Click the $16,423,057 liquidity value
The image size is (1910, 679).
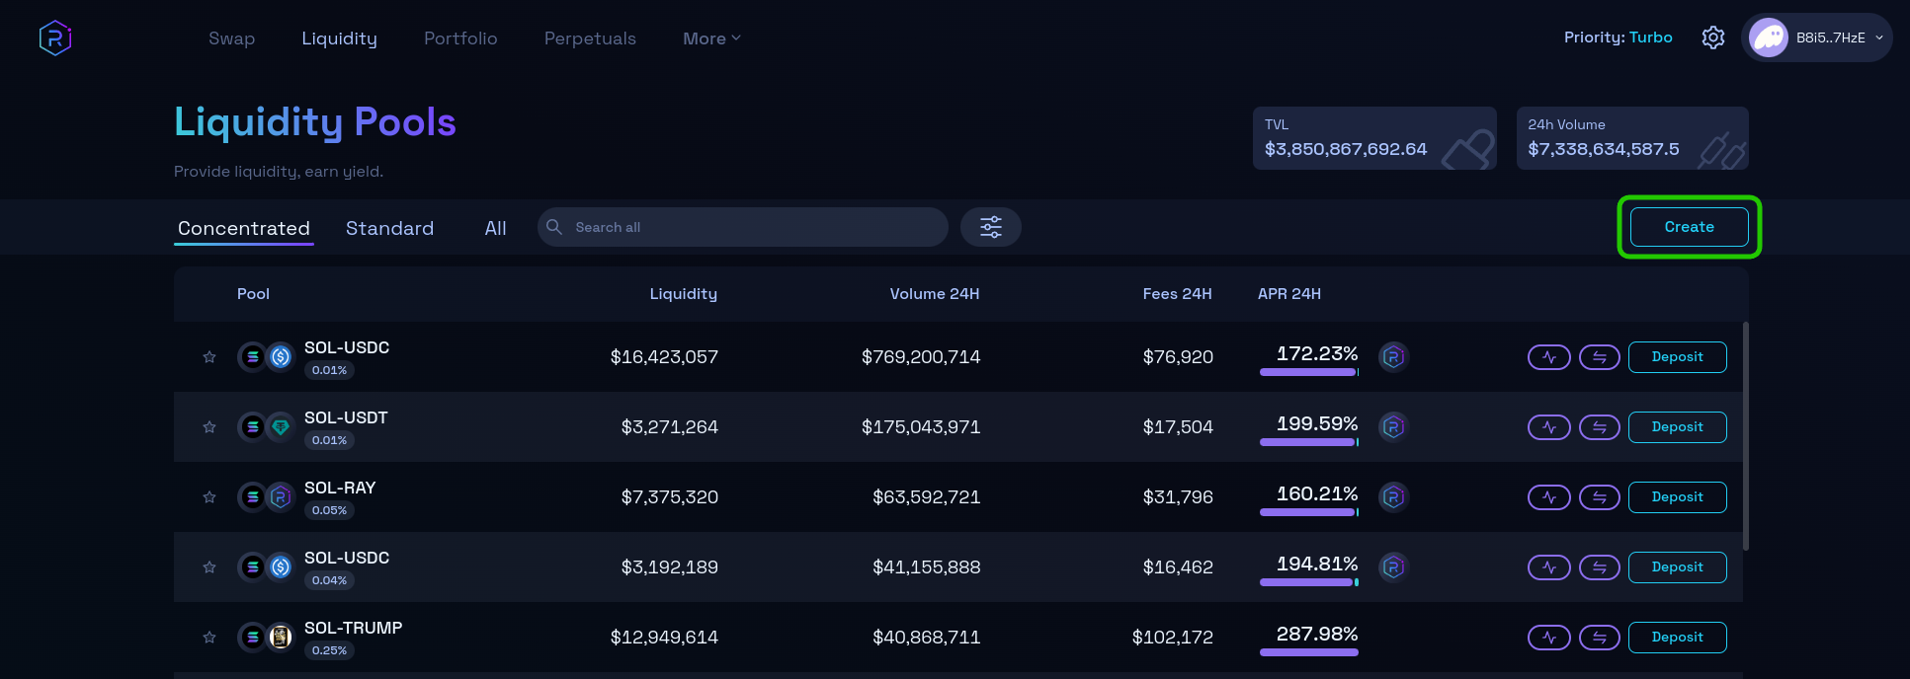664,357
